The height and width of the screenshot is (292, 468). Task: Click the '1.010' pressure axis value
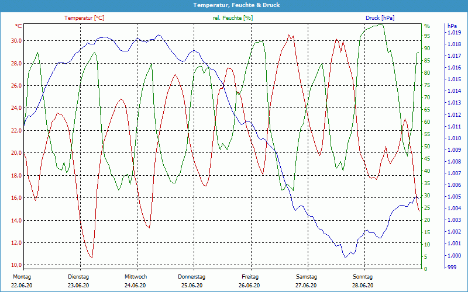[x=455, y=138]
